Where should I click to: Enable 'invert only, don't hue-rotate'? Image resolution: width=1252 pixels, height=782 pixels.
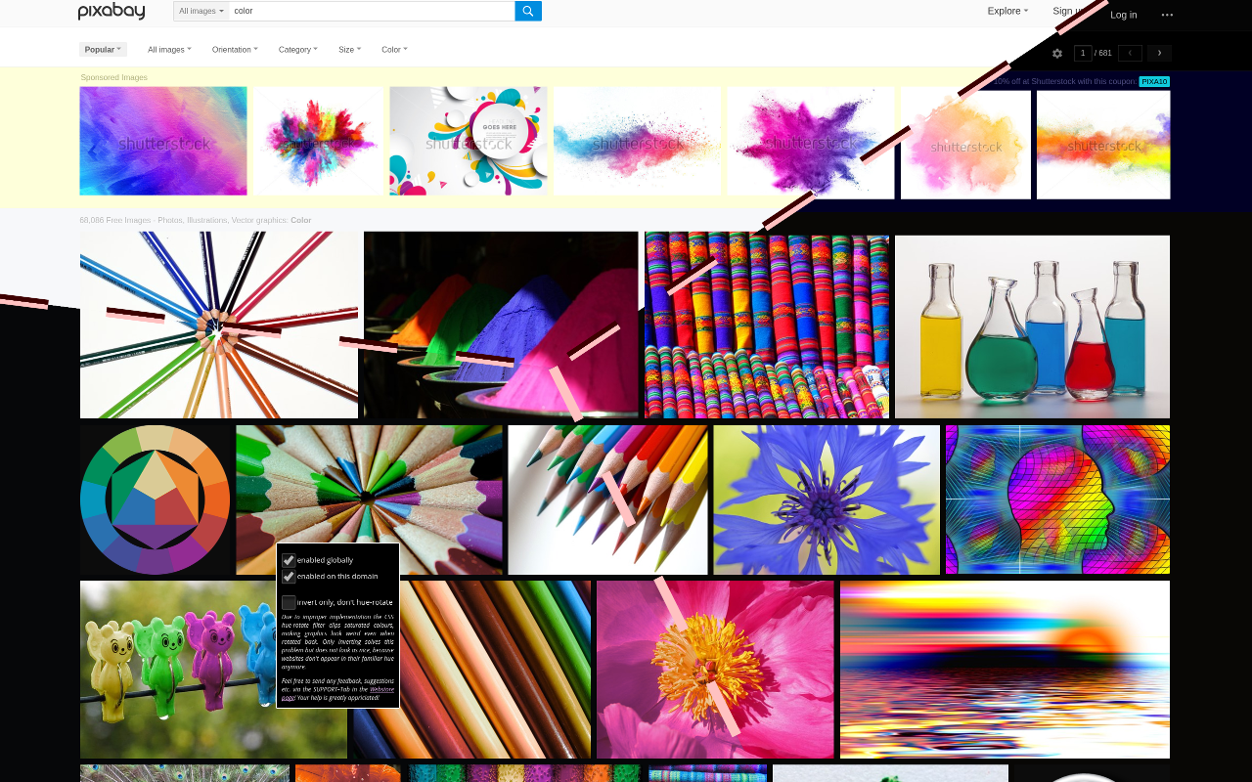pyautogui.click(x=289, y=602)
